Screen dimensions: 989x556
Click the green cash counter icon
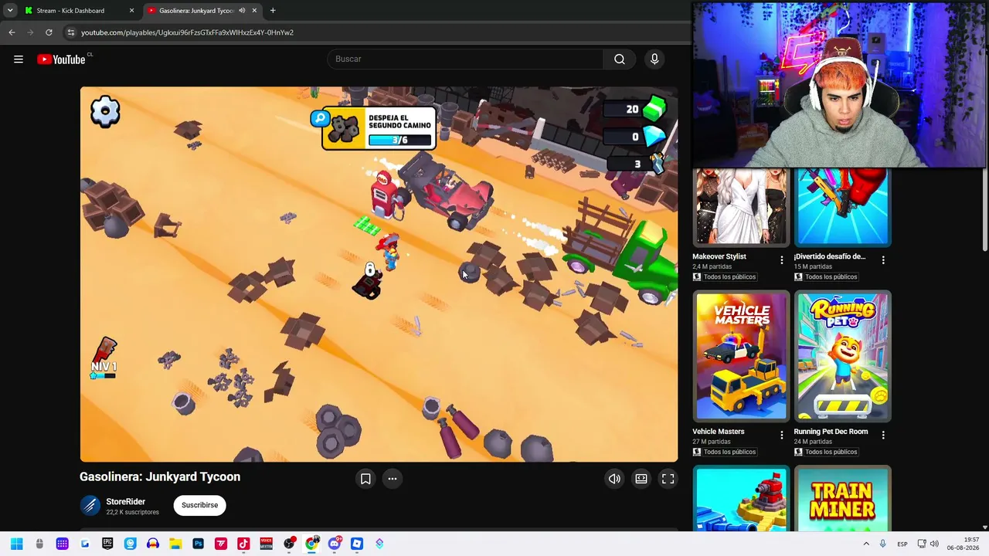click(x=654, y=108)
